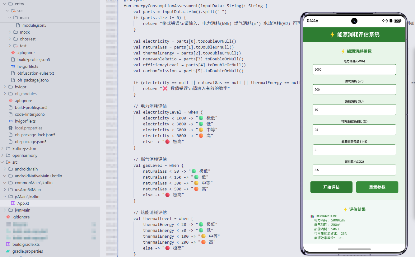Tap the 开始评估 button
This screenshot has width=415, height=257.
[x=331, y=187]
